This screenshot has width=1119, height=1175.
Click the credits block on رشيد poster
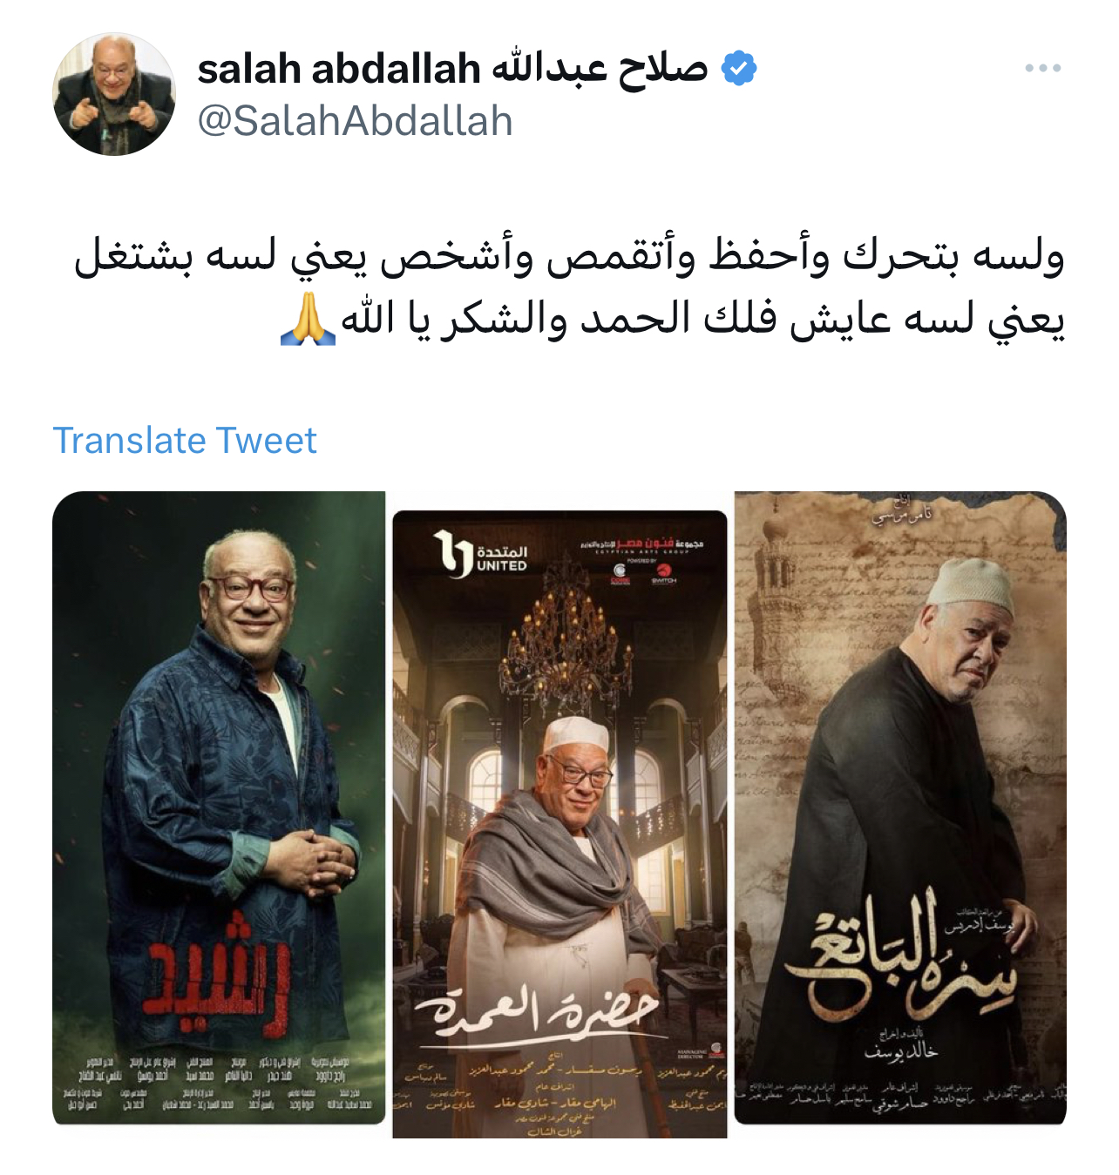coord(219,1084)
